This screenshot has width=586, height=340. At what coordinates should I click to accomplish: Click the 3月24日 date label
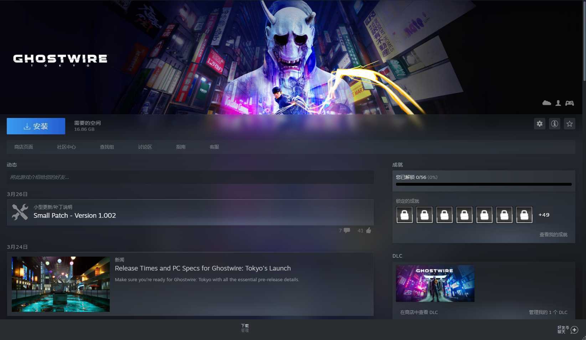tap(17, 247)
